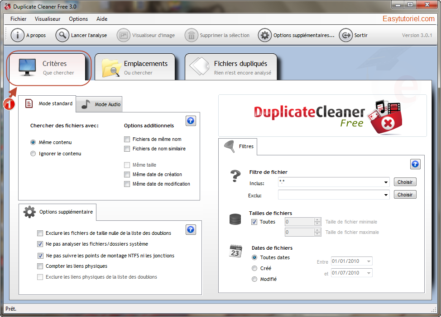Click the Options supplémentaires gear icon in toolbar
This screenshot has width=441, height=317.
point(265,35)
